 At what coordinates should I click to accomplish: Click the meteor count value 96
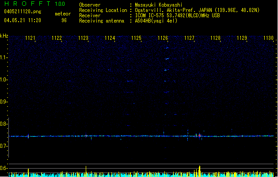tap(64, 20)
